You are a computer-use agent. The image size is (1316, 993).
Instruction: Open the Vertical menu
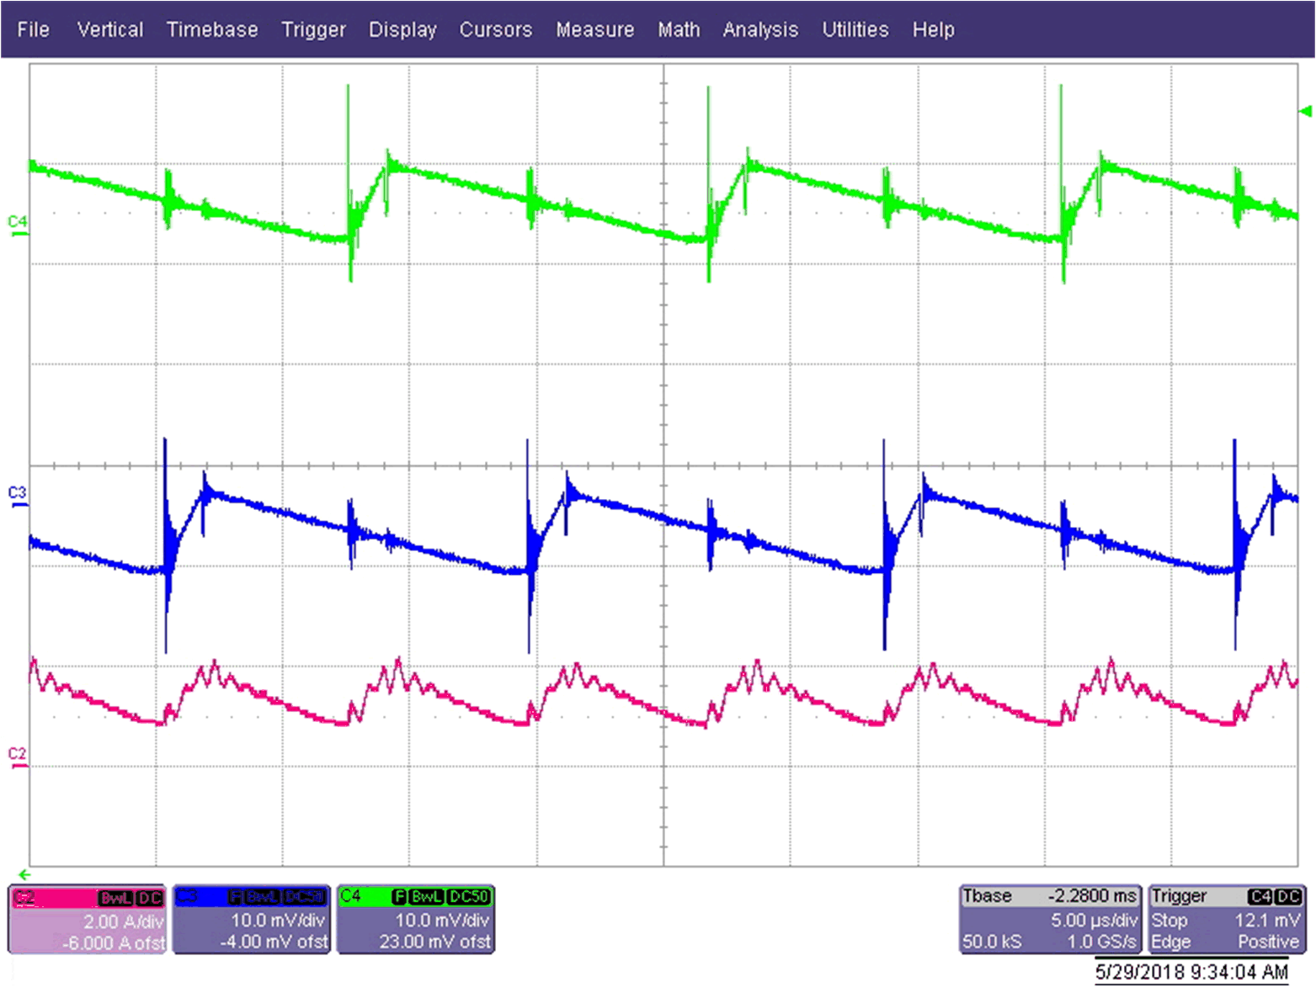click(x=109, y=29)
